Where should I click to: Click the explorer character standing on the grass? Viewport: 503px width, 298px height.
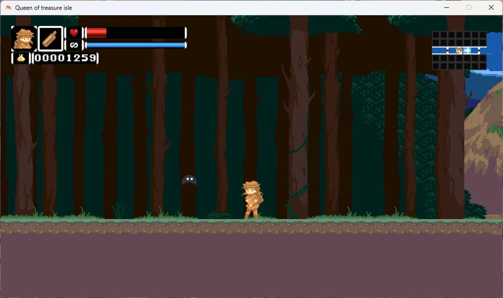click(252, 200)
